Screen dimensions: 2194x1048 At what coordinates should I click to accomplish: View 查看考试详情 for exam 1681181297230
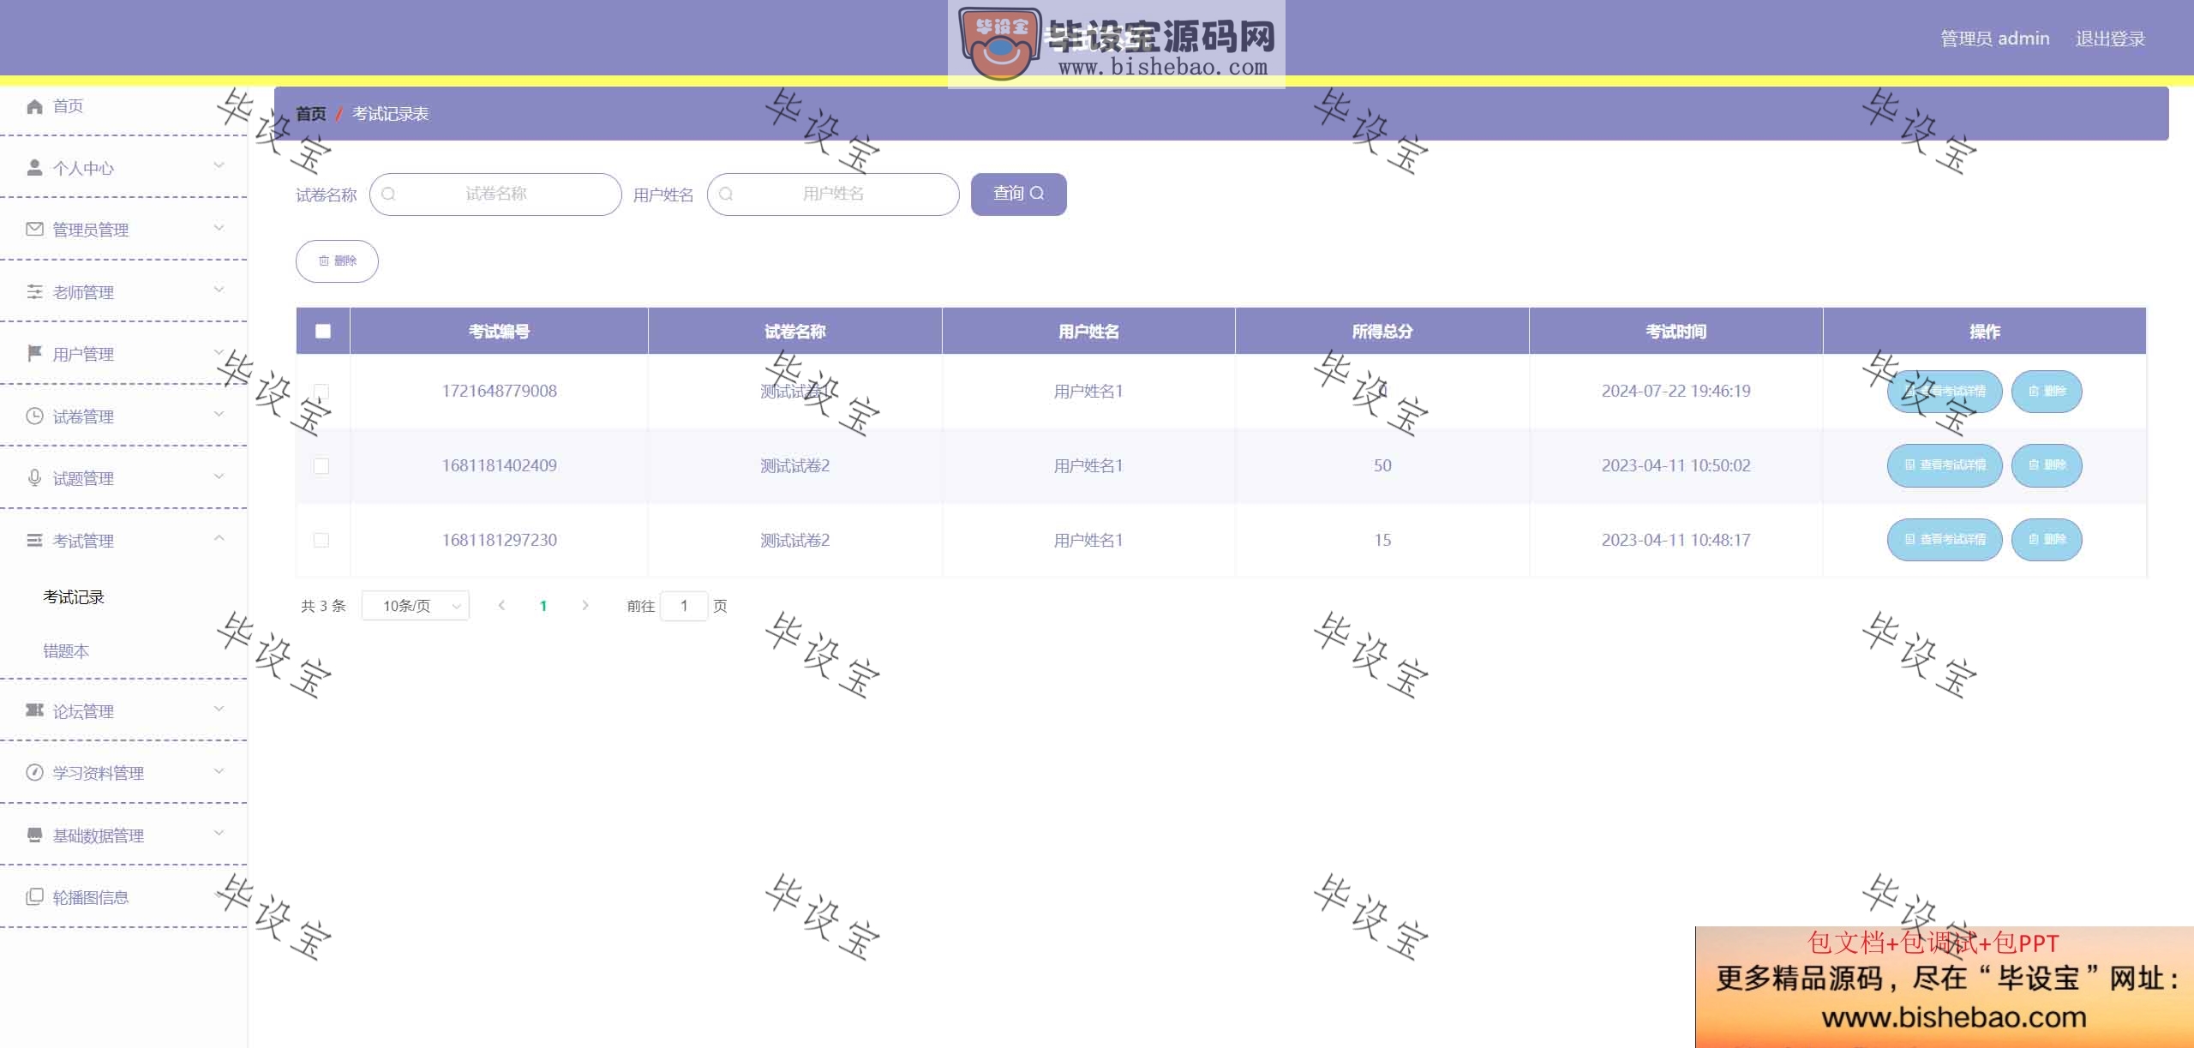click(1945, 540)
